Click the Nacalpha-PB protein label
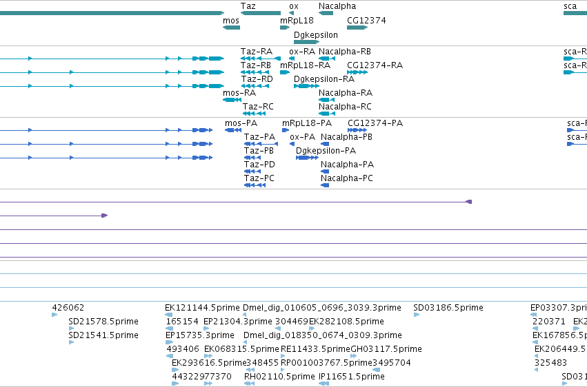The height and width of the screenshot is (387, 587). point(347,137)
